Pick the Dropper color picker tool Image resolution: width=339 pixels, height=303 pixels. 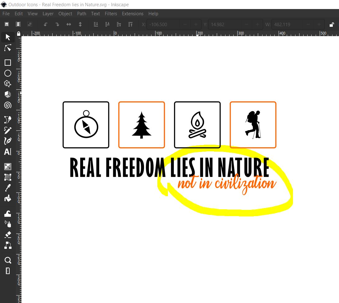tap(8, 188)
